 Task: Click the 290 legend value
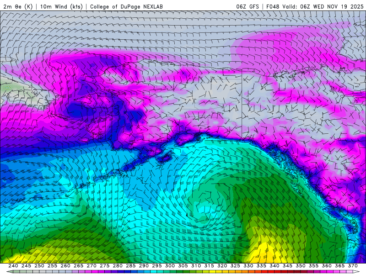(x=144, y=266)
